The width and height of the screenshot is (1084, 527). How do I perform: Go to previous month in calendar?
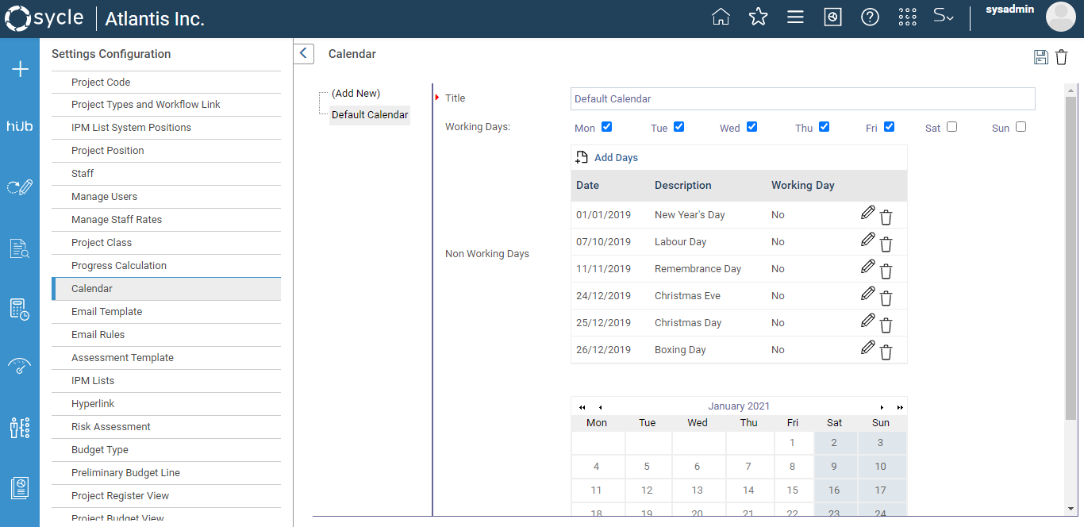pos(600,407)
